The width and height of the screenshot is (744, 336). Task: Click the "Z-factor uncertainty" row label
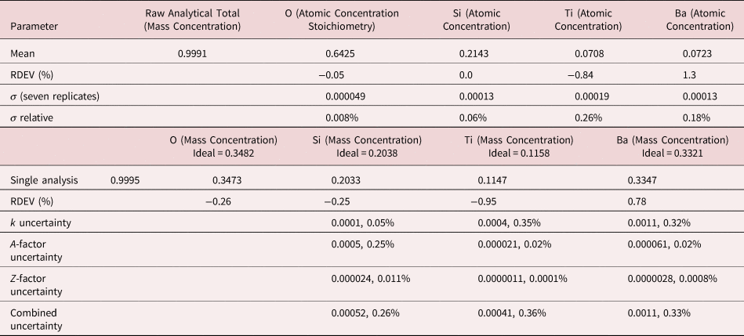[x=37, y=285]
